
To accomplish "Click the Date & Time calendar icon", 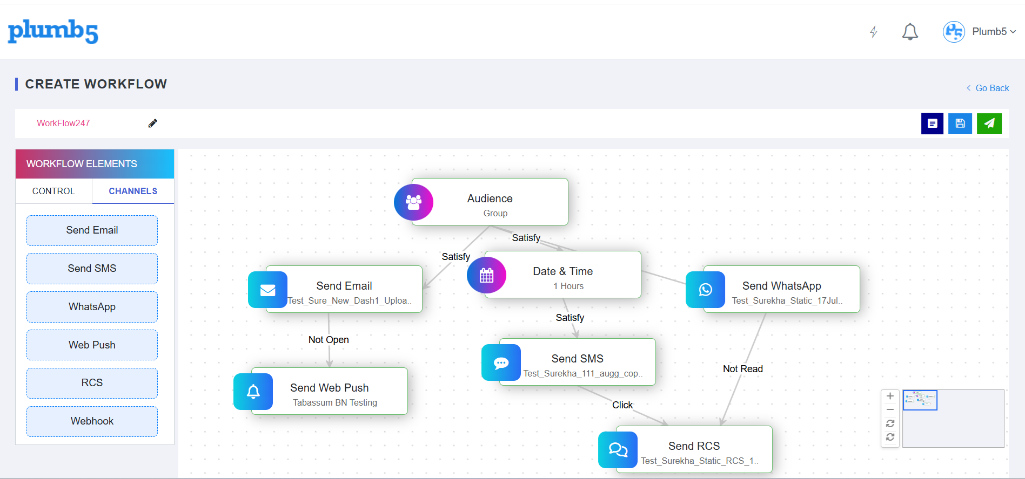I will tap(487, 275).
